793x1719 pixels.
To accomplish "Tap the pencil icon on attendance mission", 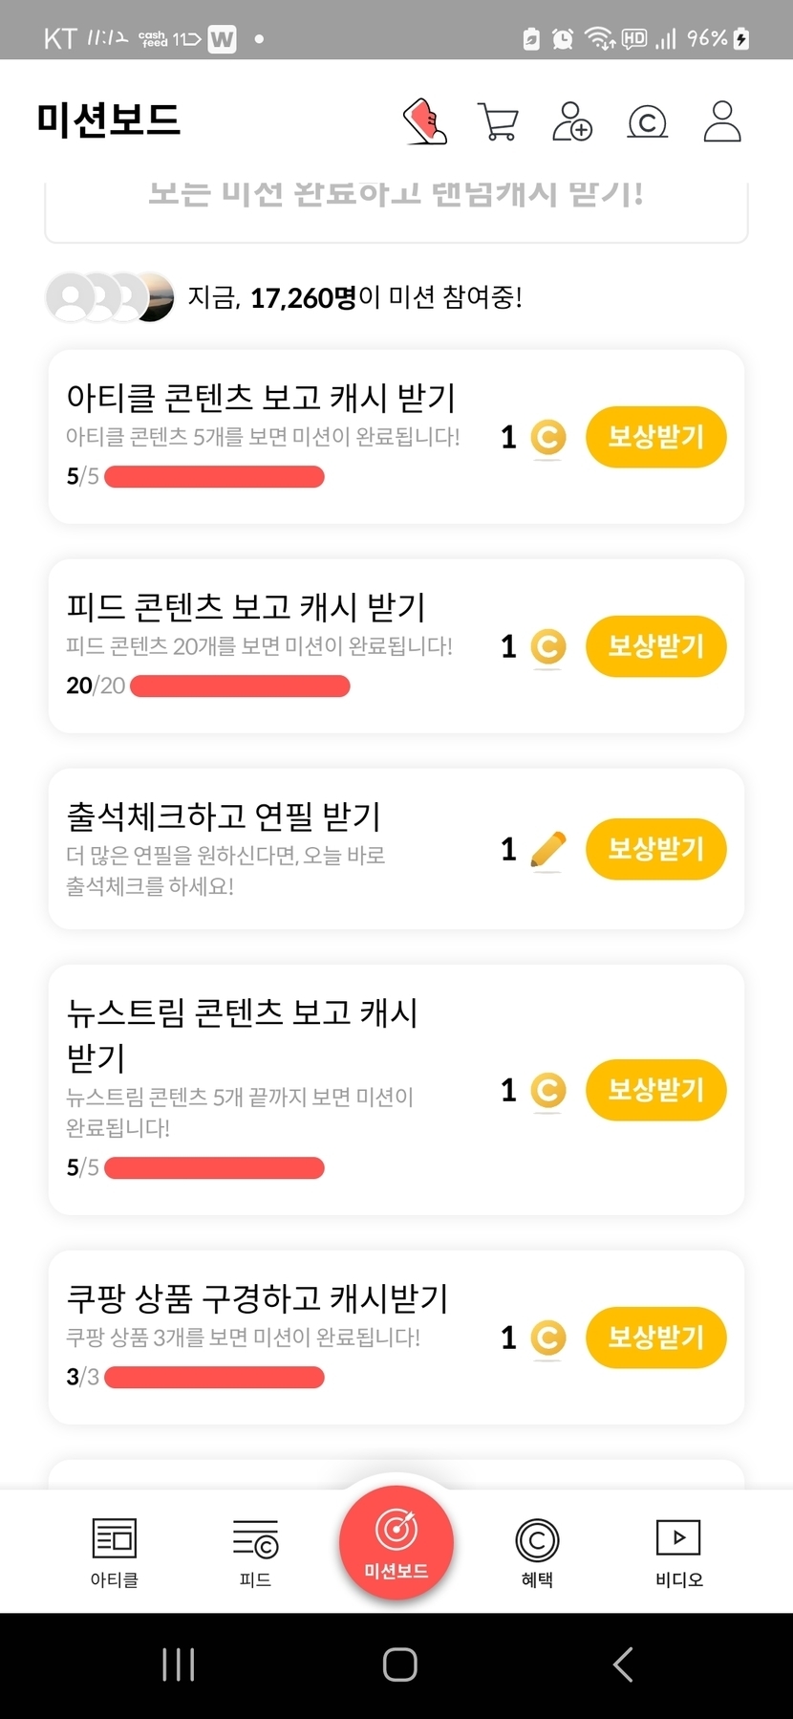I will click(x=547, y=850).
